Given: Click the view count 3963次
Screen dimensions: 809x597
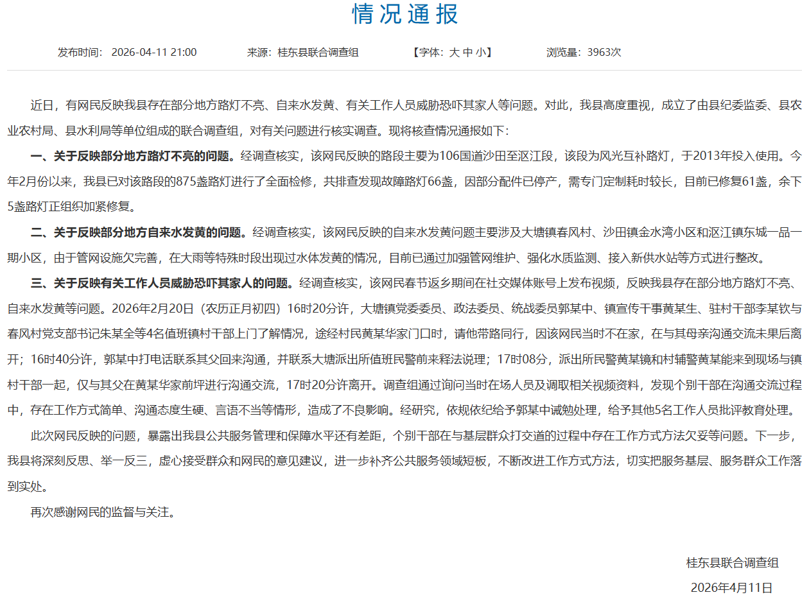Looking at the screenshot, I should (604, 52).
